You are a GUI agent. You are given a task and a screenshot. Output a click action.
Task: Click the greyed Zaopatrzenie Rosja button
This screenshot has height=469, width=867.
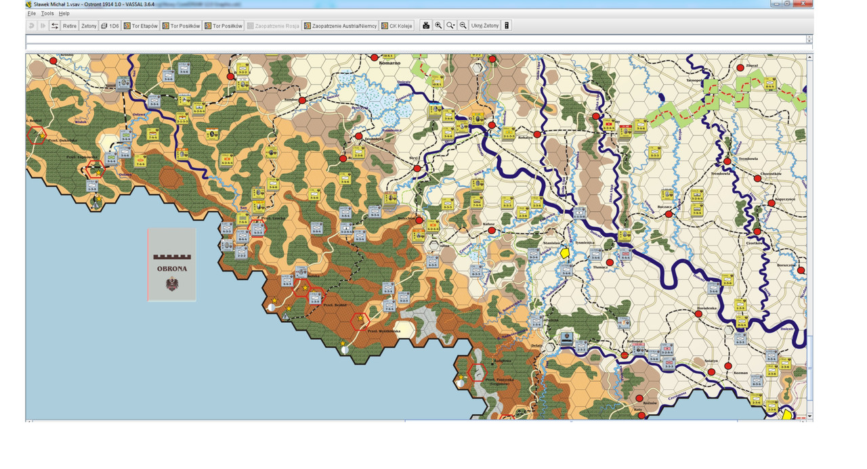tap(273, 26)
